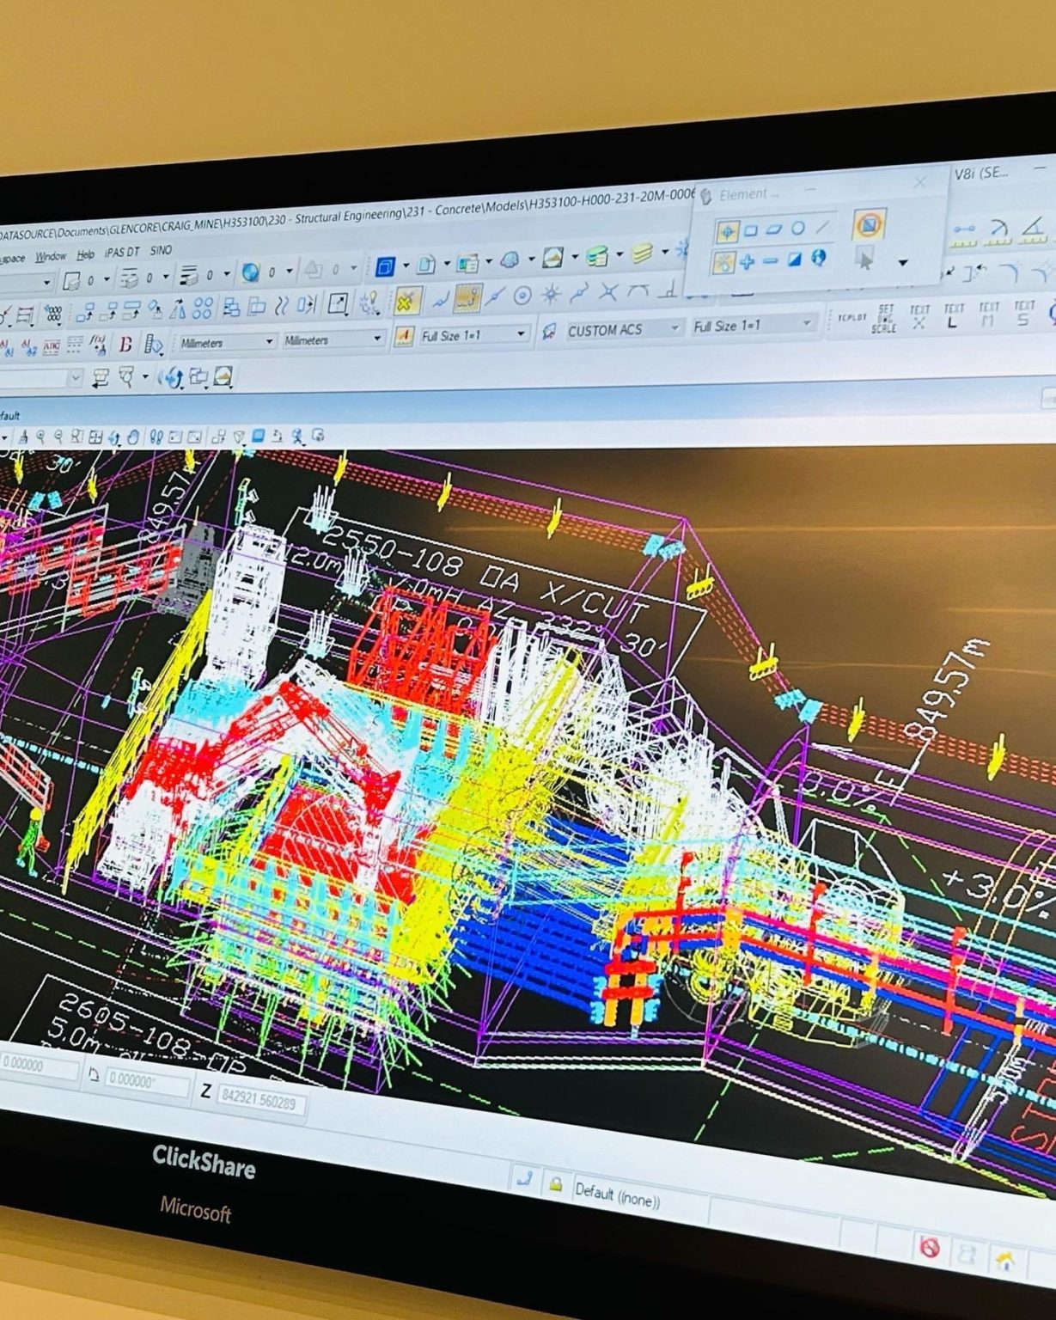
Task: Click the Z coordinate input field
Action: (260, 1100)
